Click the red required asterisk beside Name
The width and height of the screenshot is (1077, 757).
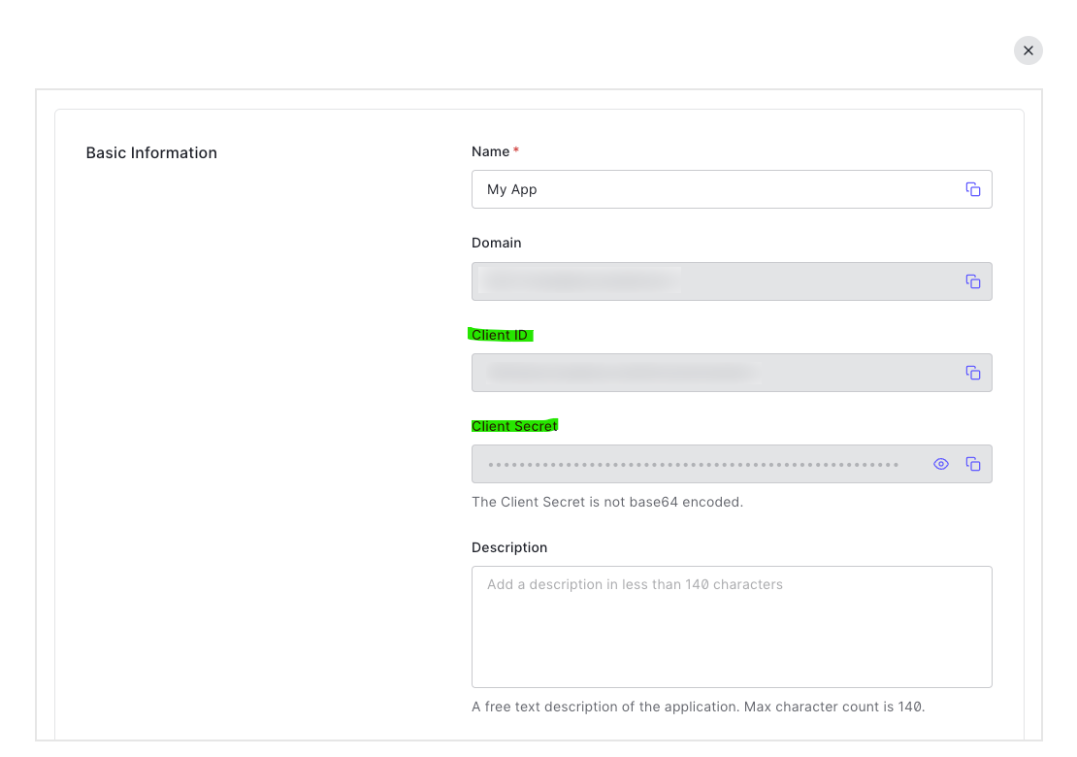coord(516,150)
